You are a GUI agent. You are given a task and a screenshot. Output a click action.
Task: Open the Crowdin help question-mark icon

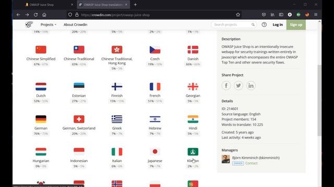(x=264, y=24)
